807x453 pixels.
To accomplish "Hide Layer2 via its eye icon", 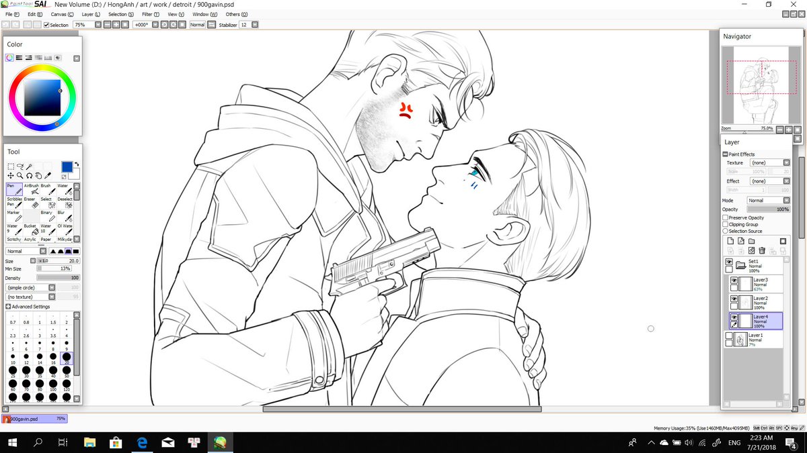I will pyautogui.click(x=734, y=299).
